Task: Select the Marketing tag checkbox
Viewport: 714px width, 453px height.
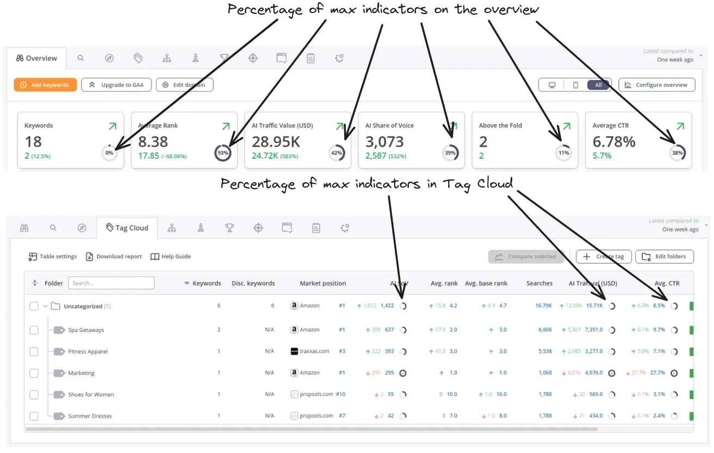Action: tap(34, 373)
